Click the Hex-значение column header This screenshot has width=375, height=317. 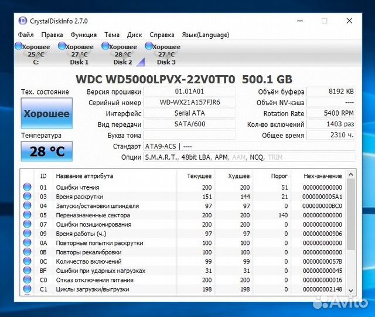pos(318,176)
